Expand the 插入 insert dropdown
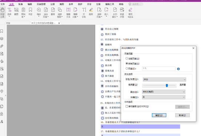This screenshot has width=201, height=136. pos(106,16)
